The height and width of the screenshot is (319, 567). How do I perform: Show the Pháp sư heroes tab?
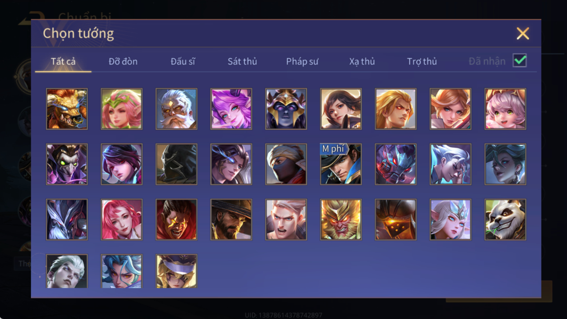pyautogui.click(x=302, y=62)
